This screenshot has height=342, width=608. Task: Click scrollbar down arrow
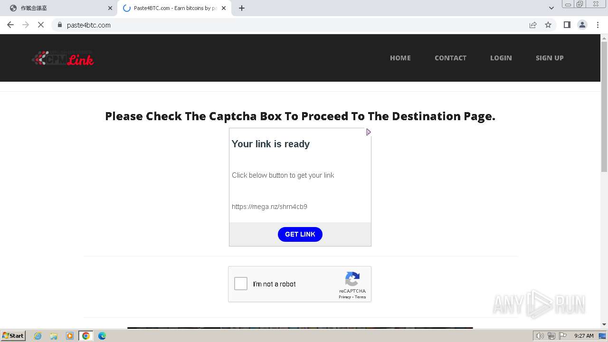pyautogui.click(x=604, y=324)
